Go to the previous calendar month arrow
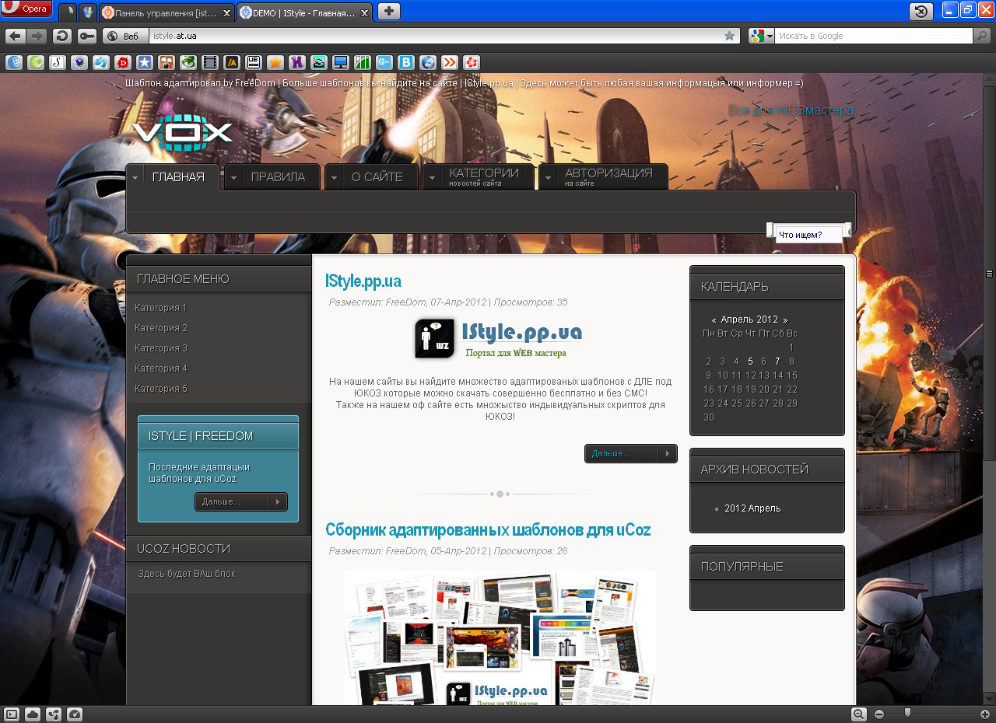 point(714,320)
